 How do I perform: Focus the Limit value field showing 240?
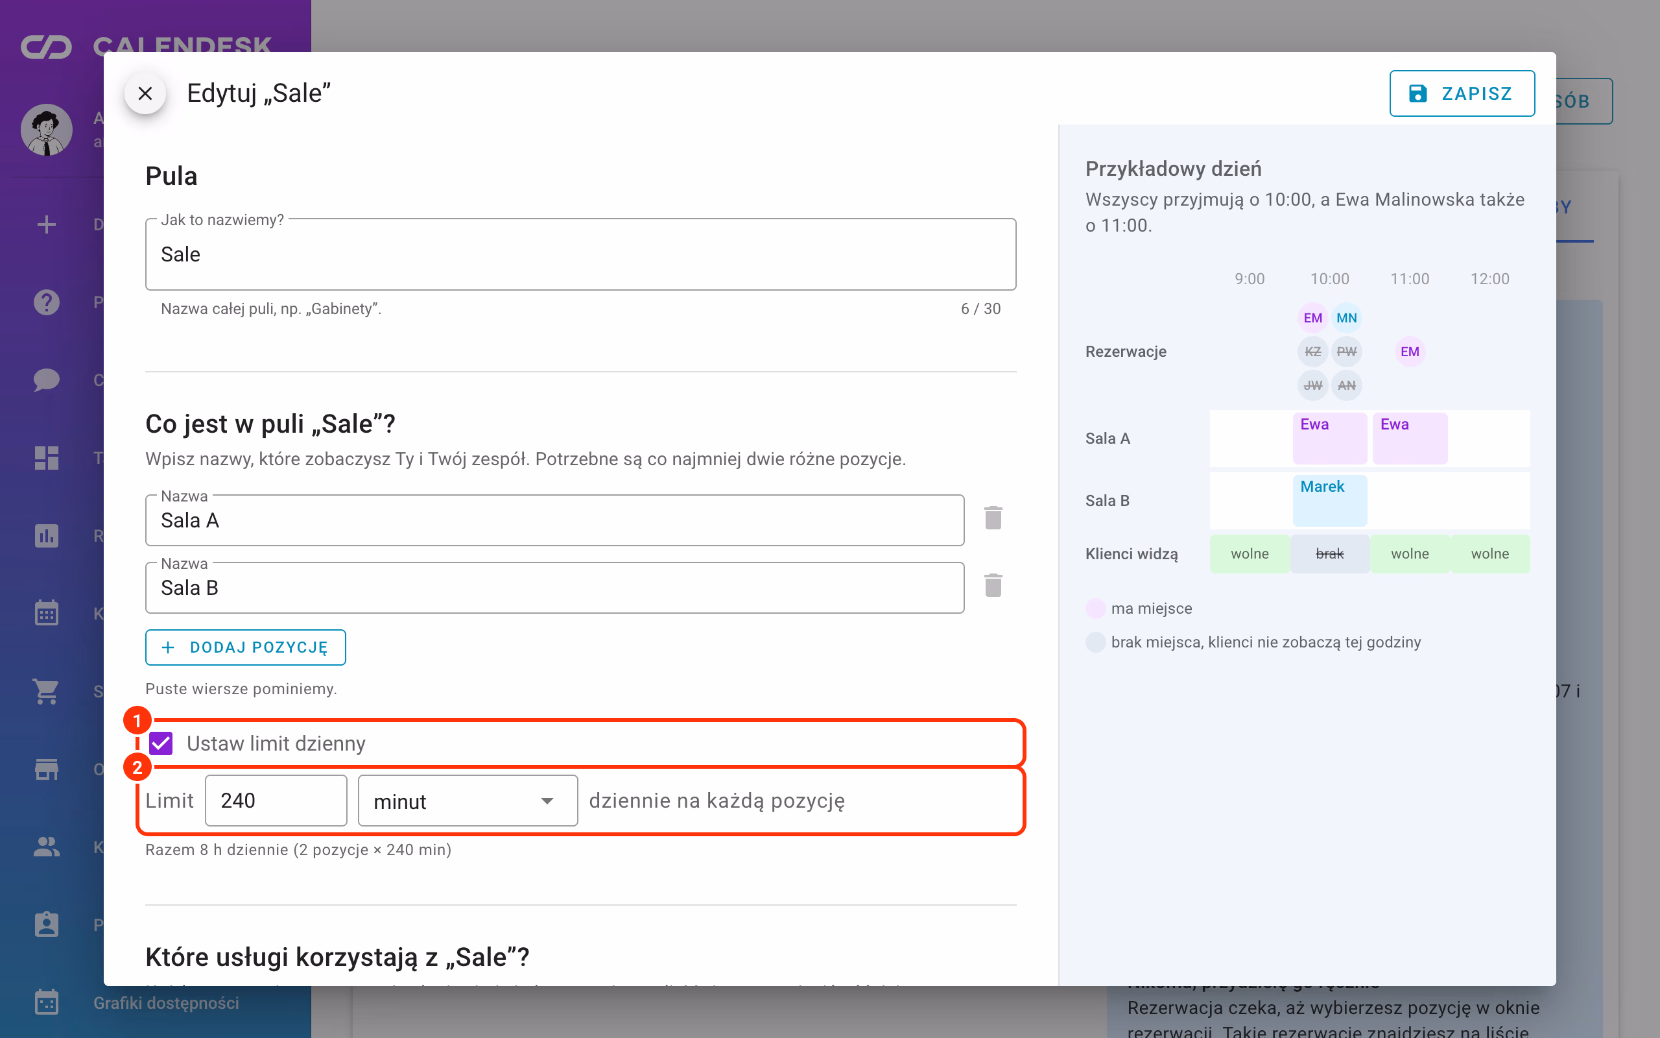(276, 801)
